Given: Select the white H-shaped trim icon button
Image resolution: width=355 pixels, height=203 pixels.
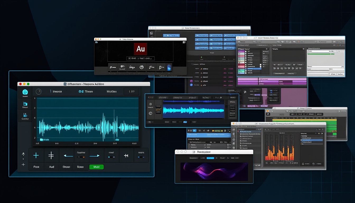Looking at the screenshot, I should pos(126,156).
